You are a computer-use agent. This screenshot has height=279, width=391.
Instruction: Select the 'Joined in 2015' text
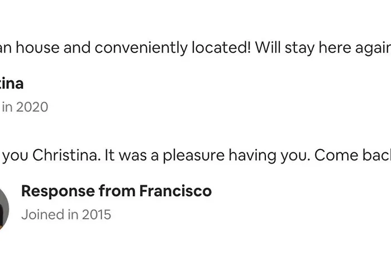pyautogui.click(x=66, y=214)
